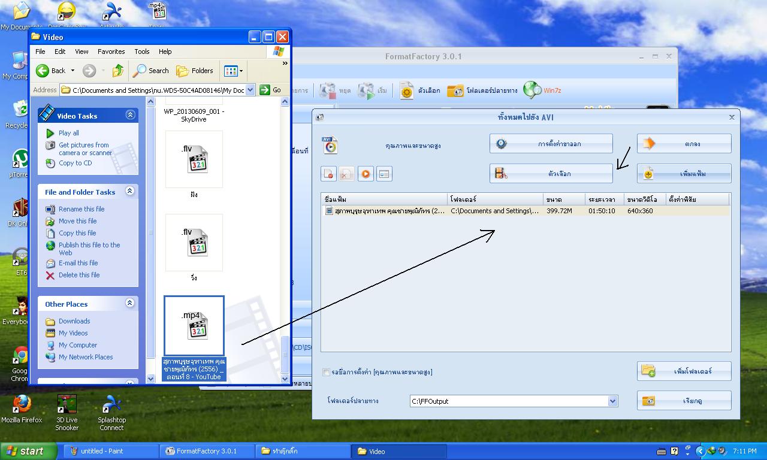
Task: Click the เพิ่มโฟลเดอร์ add folder button
Action: click(684, 371)
